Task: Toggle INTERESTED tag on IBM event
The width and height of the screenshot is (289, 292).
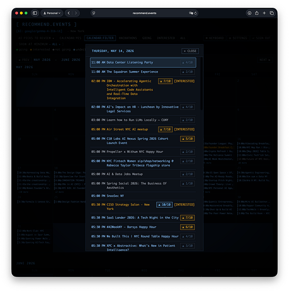Action: 184,81
